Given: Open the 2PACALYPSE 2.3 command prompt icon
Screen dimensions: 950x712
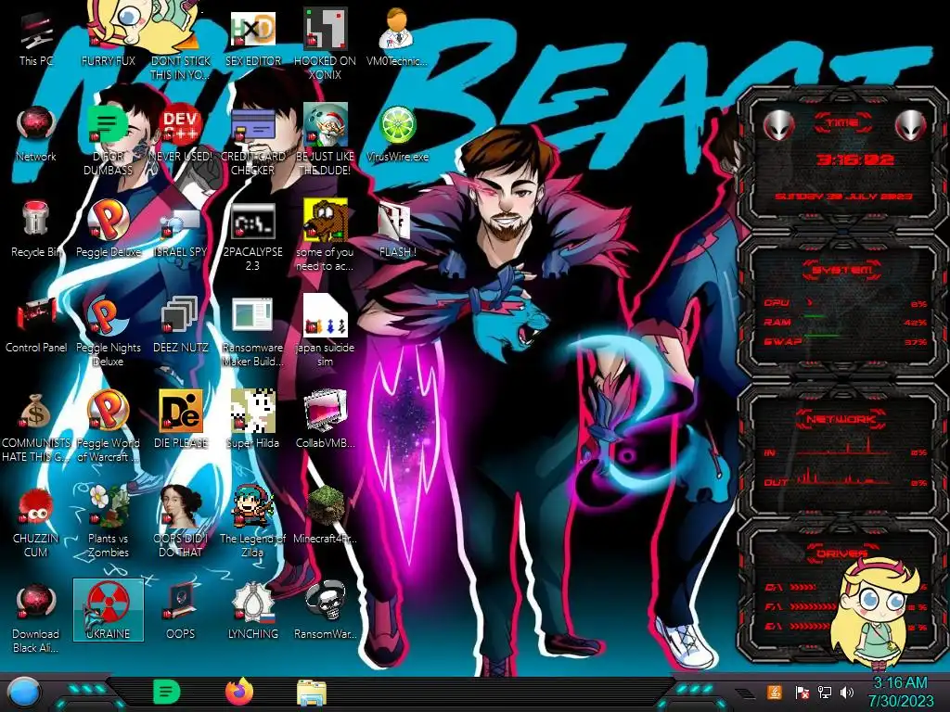Looking at the screenshot, I should 252,235.
